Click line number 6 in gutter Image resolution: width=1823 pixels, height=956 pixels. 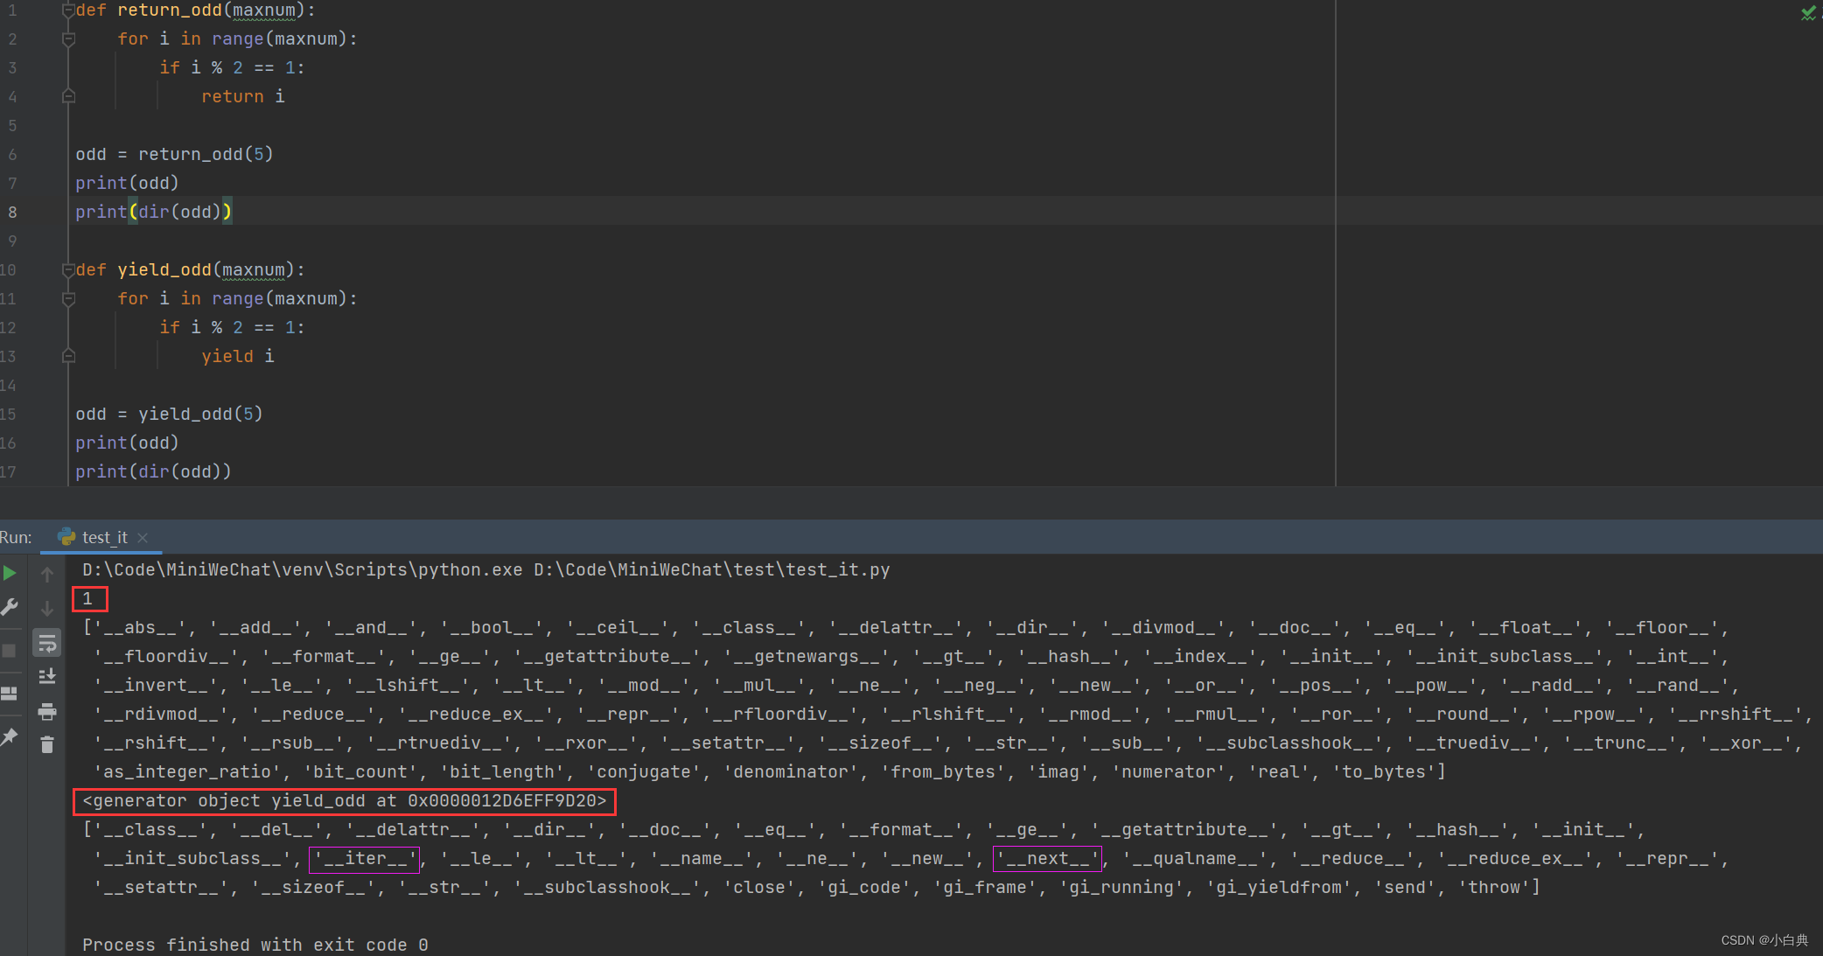point(12,154)
